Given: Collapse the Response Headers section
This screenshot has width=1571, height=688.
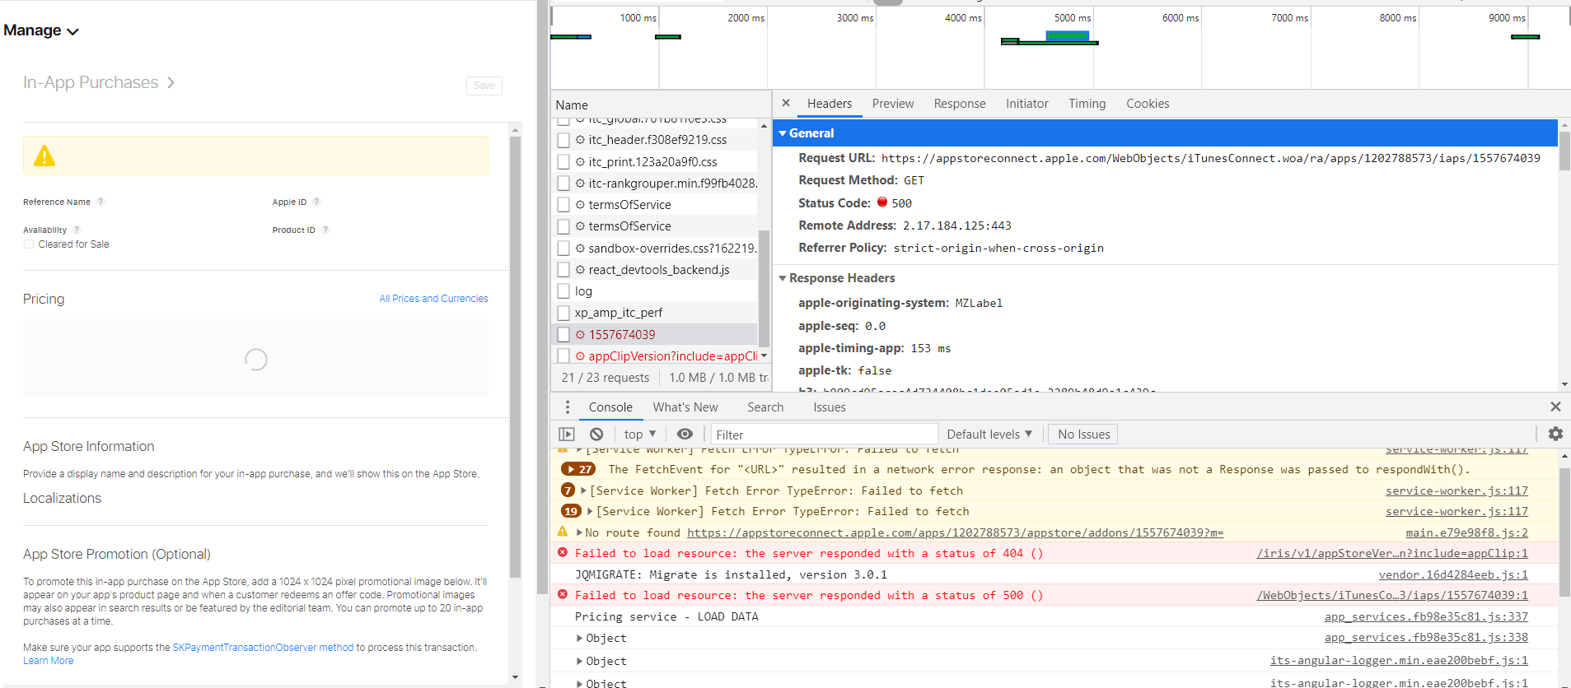Looking at the screenshot, I should pos(783,278).
